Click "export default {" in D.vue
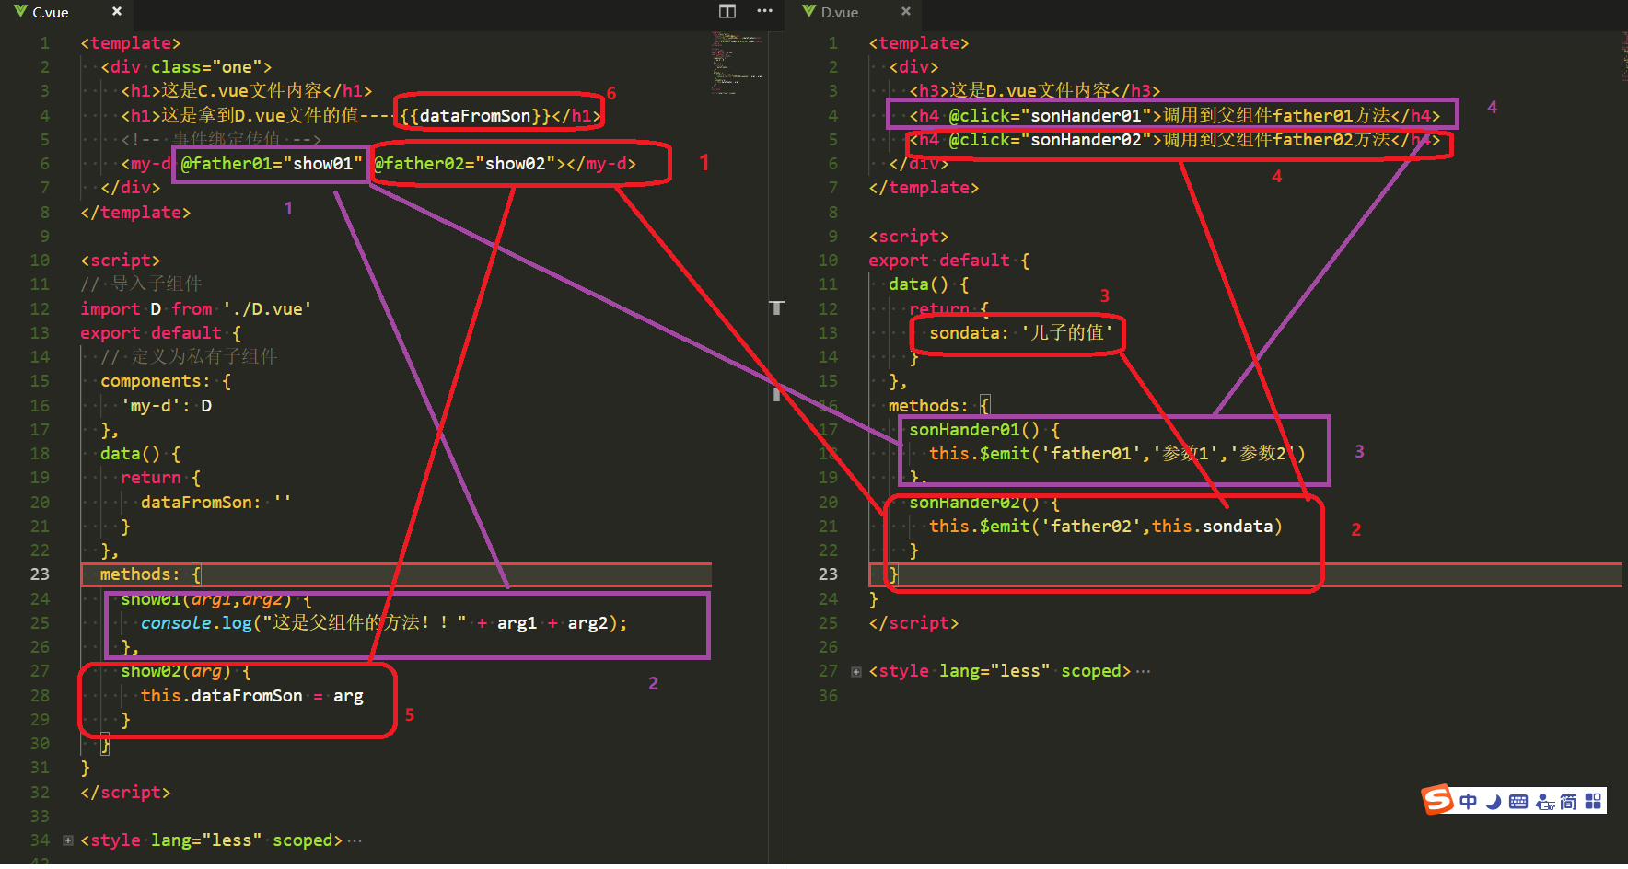 (949, 261)
